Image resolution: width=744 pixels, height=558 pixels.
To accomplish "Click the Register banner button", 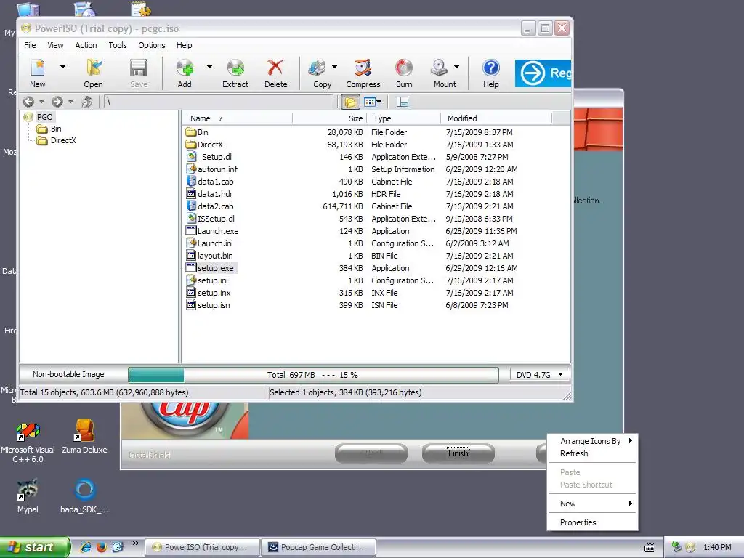I will [543, 73].
